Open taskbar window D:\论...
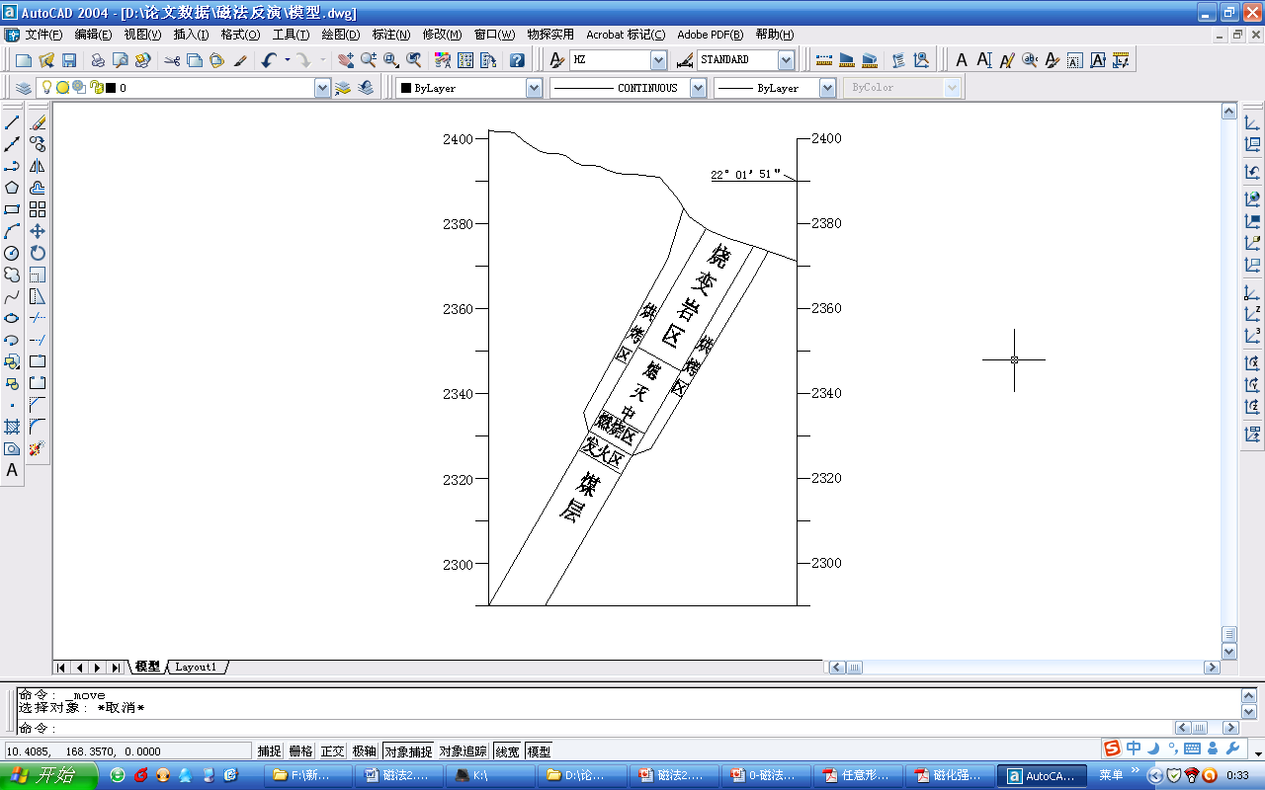 click(x=582, y=775)
